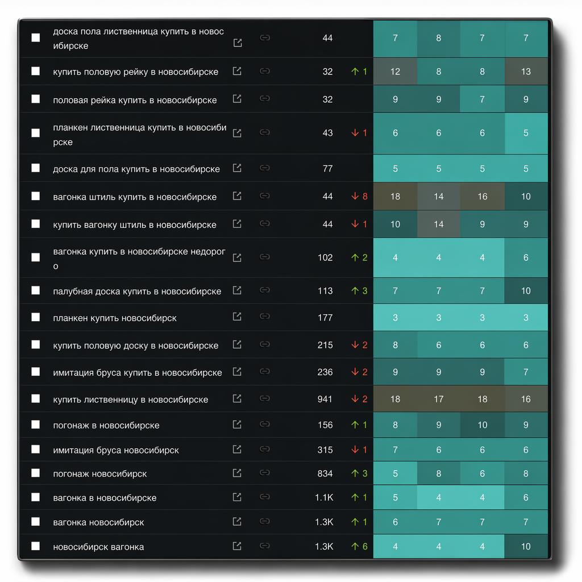Check the box for 'вагонка в новосибирске'

(x=36, y=497)
